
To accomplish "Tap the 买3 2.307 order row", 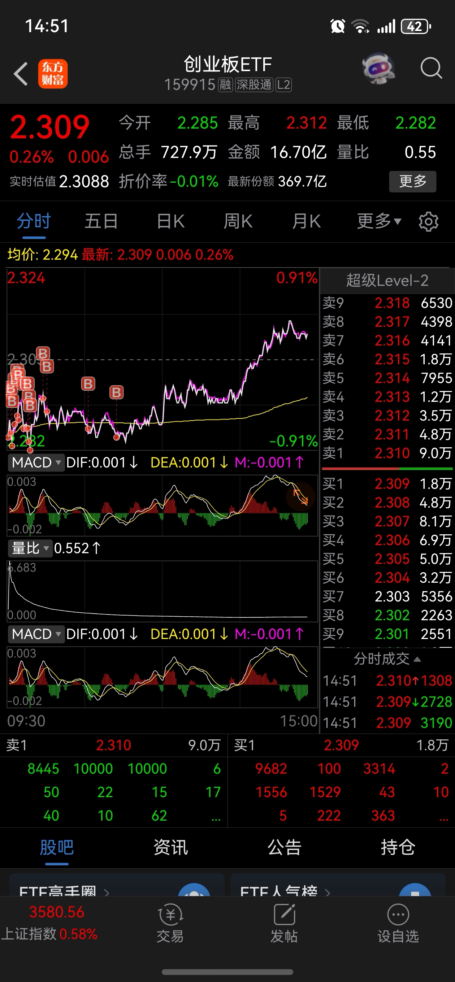I will click(387, 521).
